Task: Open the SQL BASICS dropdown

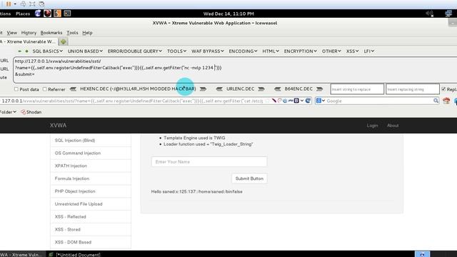Action: (48, 51)
